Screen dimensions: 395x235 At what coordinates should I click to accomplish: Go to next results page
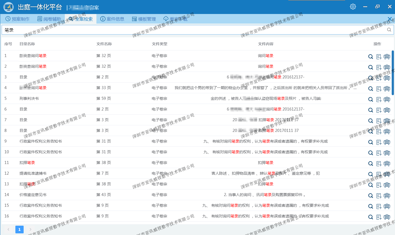30,230
